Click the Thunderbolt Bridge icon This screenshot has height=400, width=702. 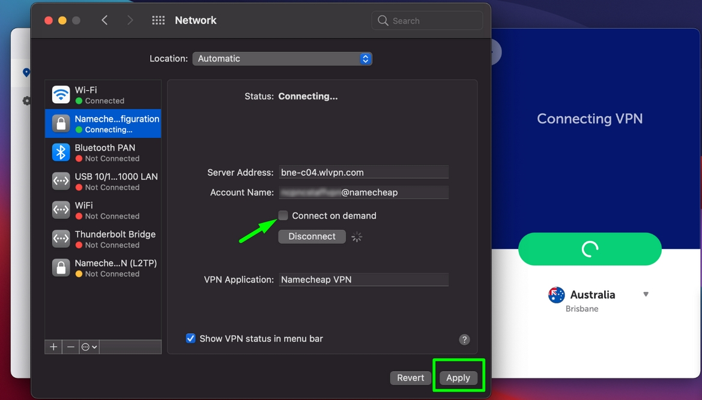(x=61, y=239)
